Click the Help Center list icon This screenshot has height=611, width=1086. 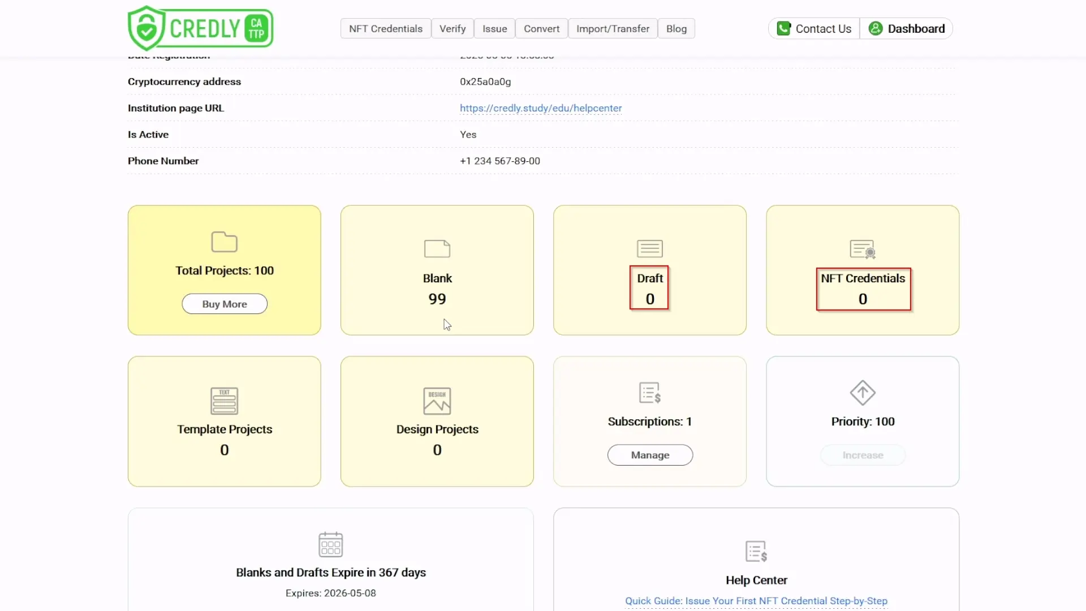click(x=756, y=551)
